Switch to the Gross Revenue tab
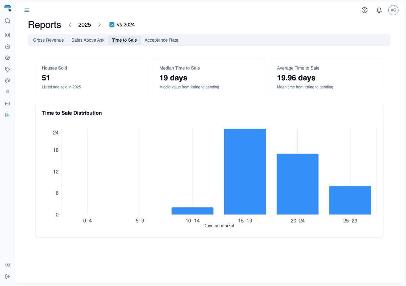Image resolution: width=406 pixels, height=286 pixels. 48,40
